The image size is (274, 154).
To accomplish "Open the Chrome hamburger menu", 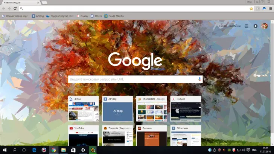I will tap(270, 8).
